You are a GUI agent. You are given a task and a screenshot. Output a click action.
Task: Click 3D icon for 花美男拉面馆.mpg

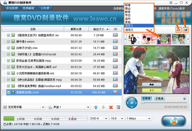(115, 60)
